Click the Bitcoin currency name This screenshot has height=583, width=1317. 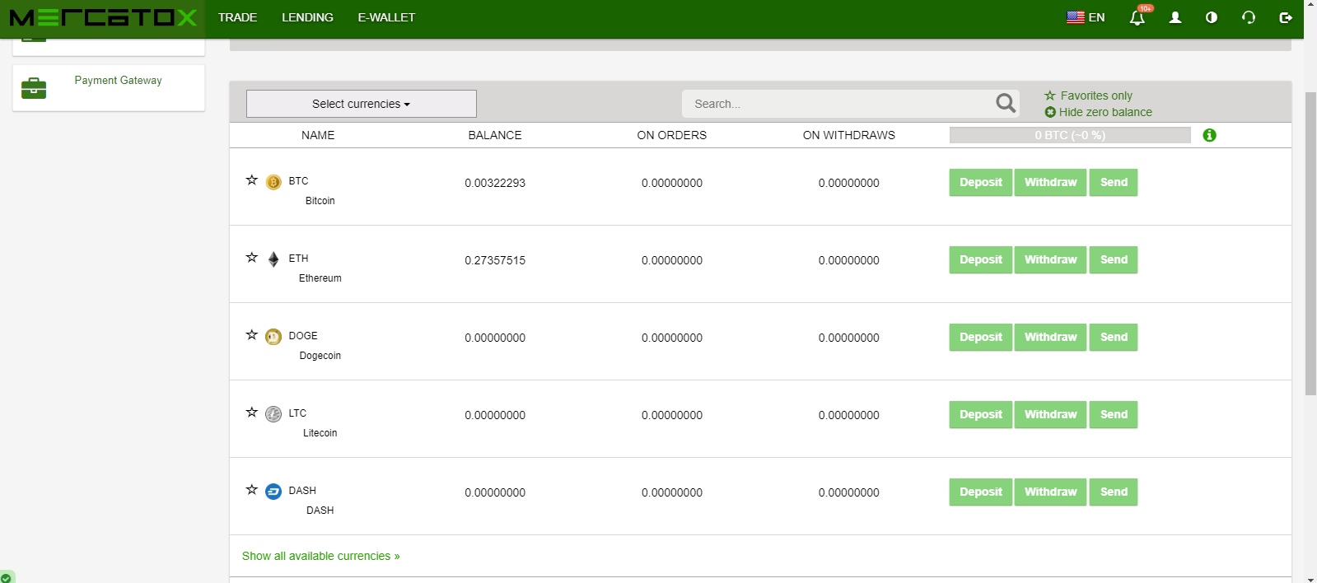coord(320,201)
